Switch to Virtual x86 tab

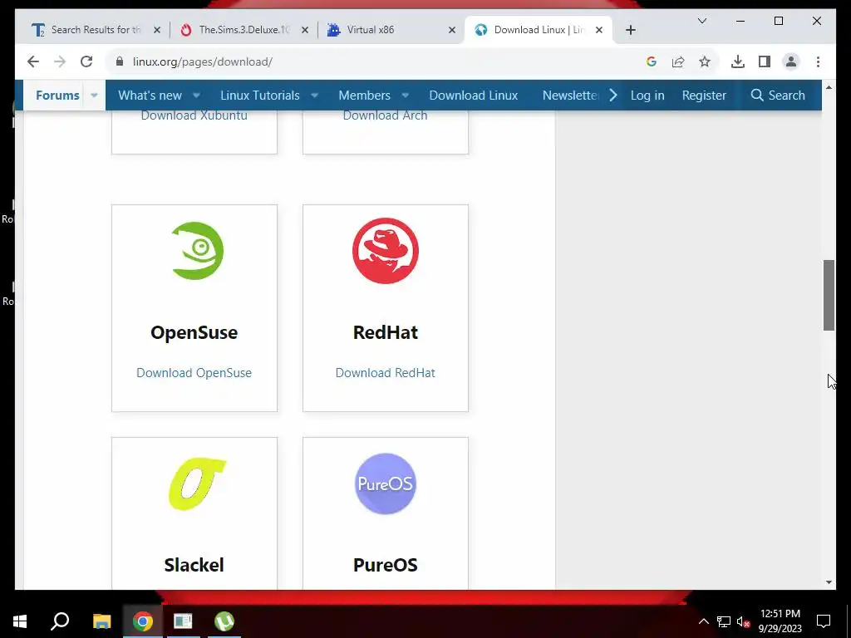pyautogui.click(x=390, y=30)
